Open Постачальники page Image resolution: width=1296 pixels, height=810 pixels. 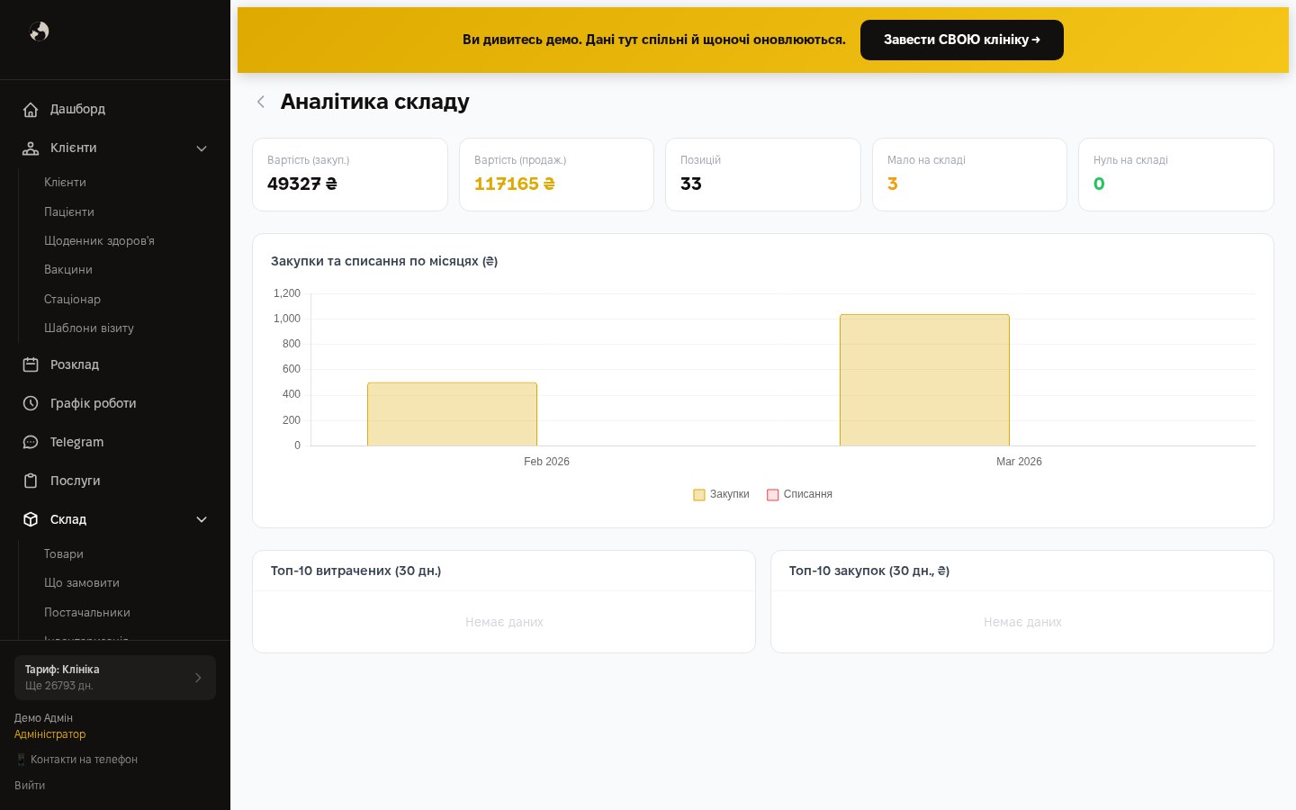(87, 612)
